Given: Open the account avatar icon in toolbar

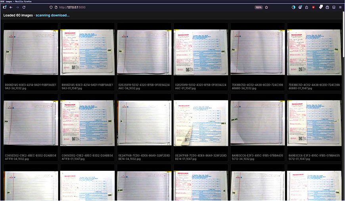Looking at the screenshot, I should pos(300,7).
